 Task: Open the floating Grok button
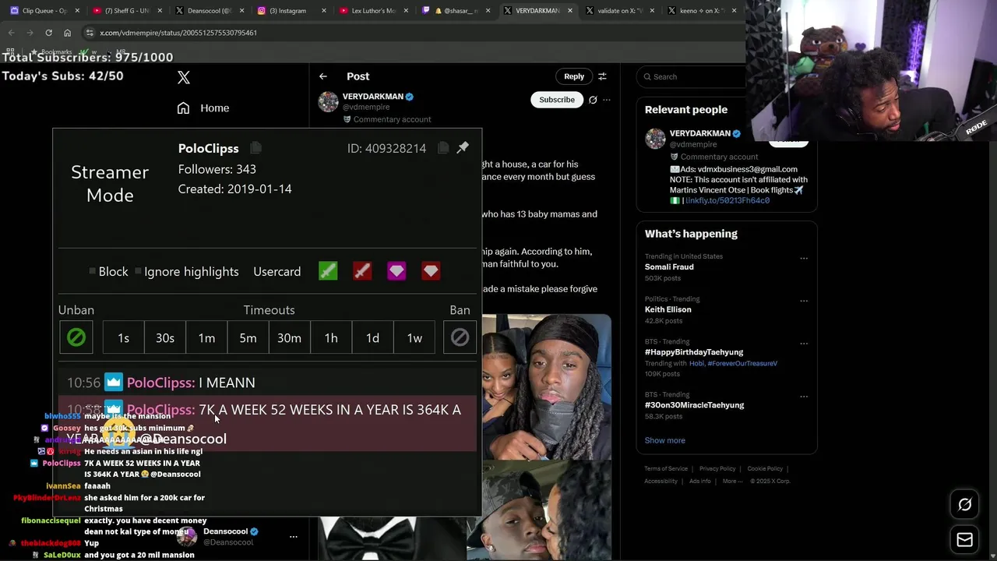pos(964,505)
